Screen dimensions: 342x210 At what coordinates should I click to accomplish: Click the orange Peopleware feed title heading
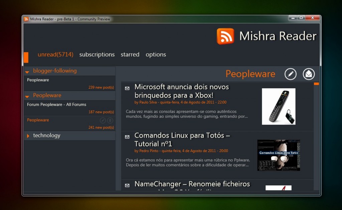click(x=250, y=74)
